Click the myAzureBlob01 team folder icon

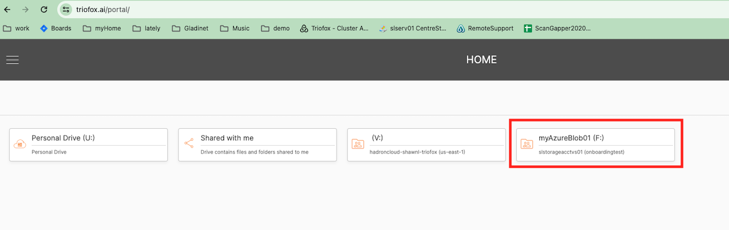coord(526,143)
